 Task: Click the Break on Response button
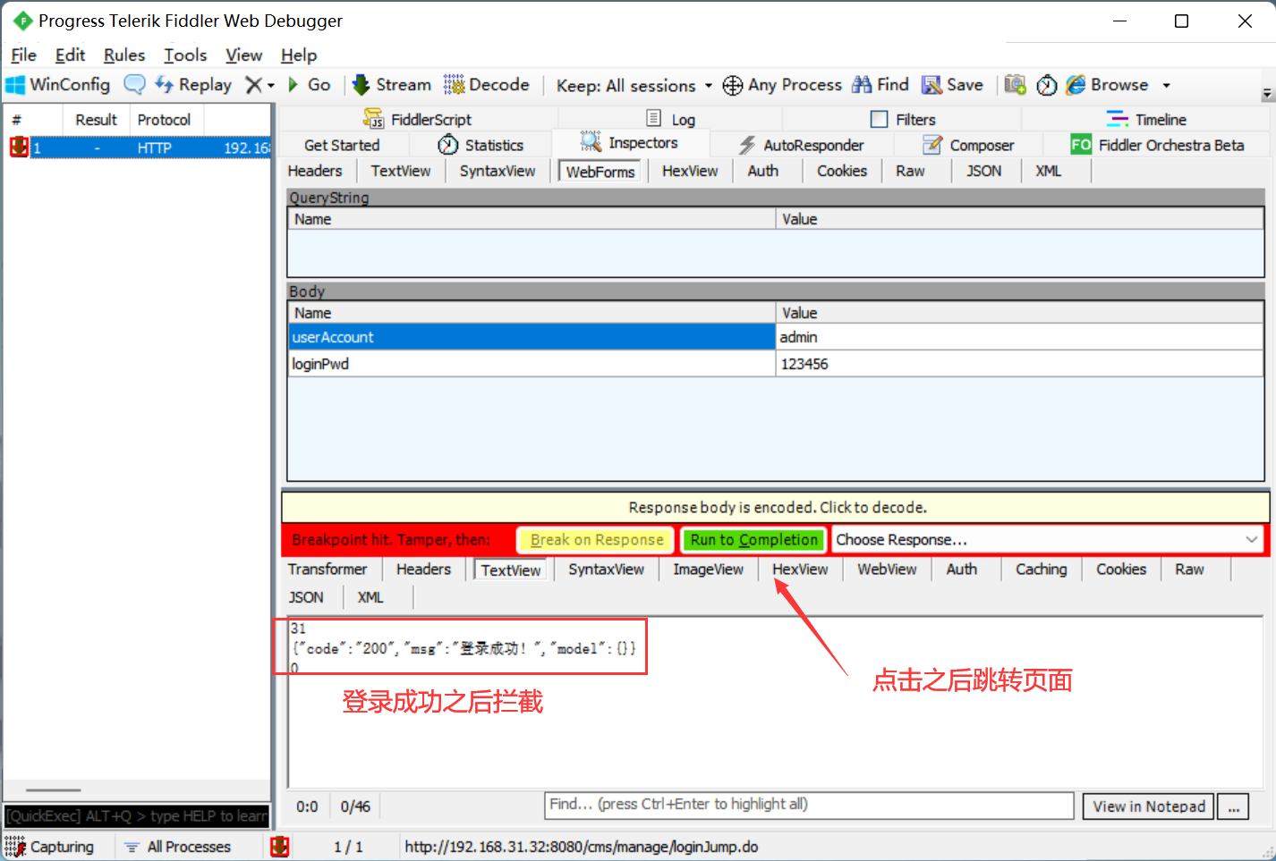click(x=597, y=540)
